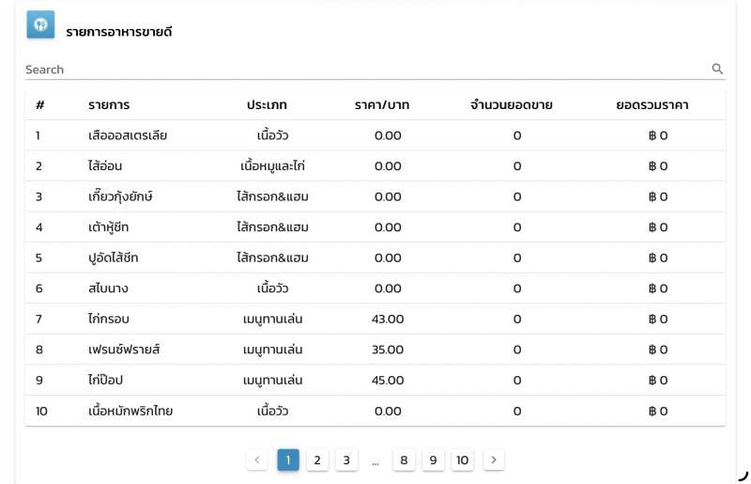Image resolution: width=751 pixels, height=484 pixels.
Task: Expand the pagination ellipsis
Action: pyautogui.click(x=375, y=461)
